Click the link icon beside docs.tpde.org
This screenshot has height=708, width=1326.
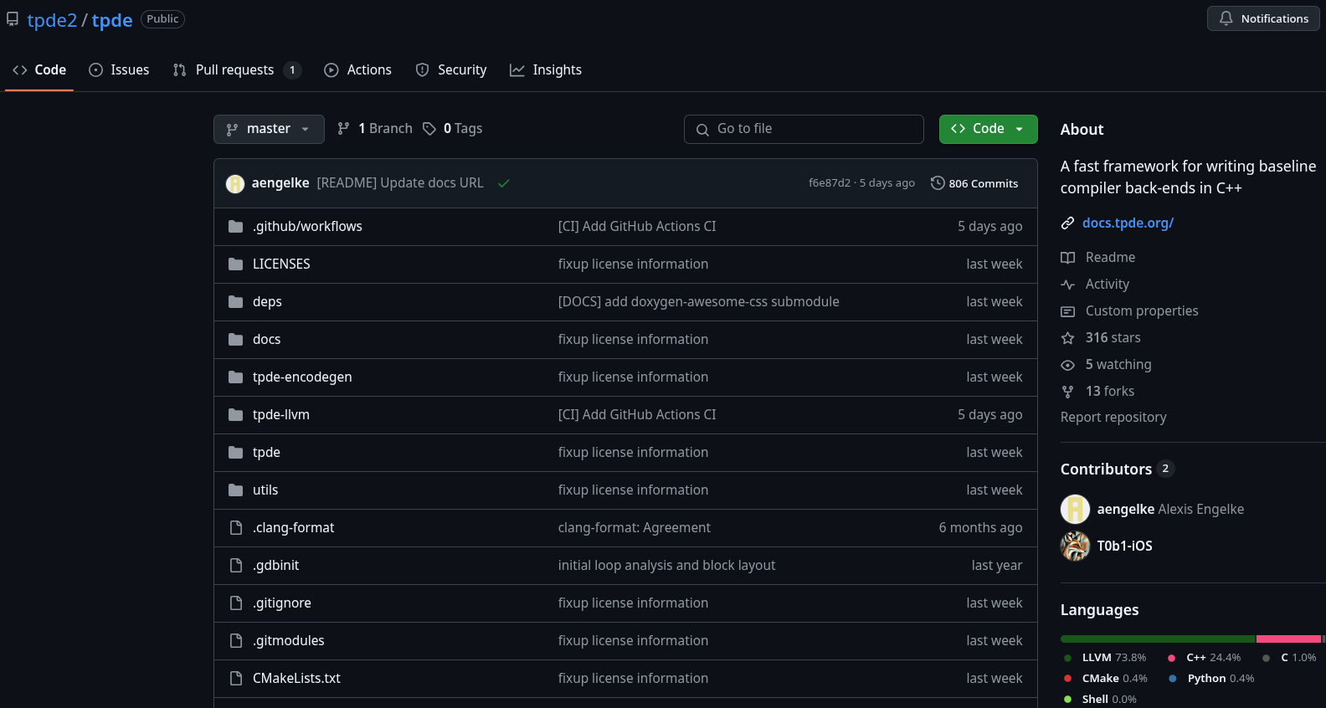(x=1067, y=223)
